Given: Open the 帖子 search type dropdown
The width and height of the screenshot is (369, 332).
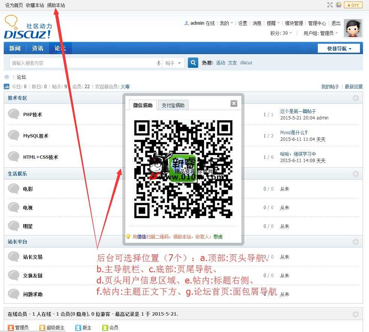Looking at the screenshot, I should click(x=174, y=63).
